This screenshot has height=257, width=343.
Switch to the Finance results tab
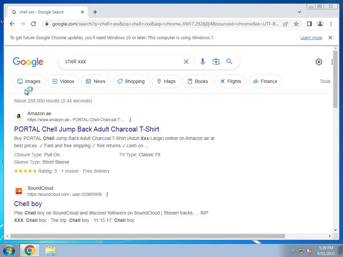pyautogui.click(x=265, y=81)
